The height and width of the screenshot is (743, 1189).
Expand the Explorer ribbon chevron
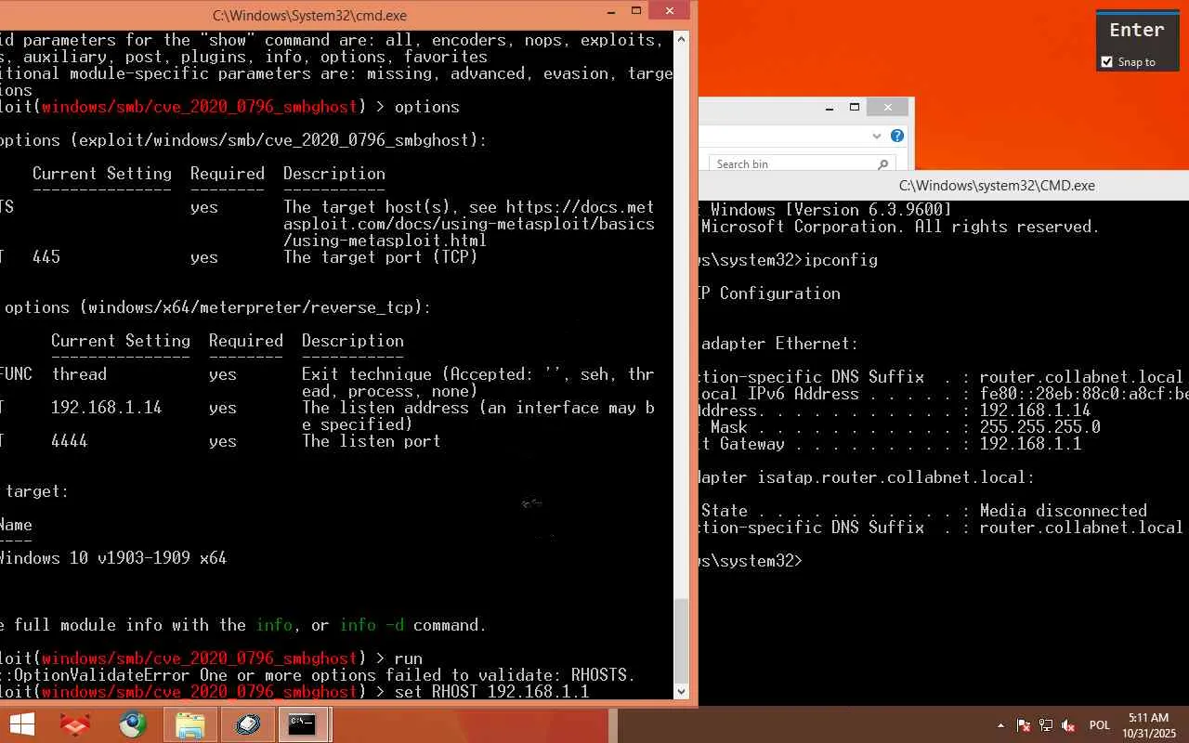[x=876, y=136]
